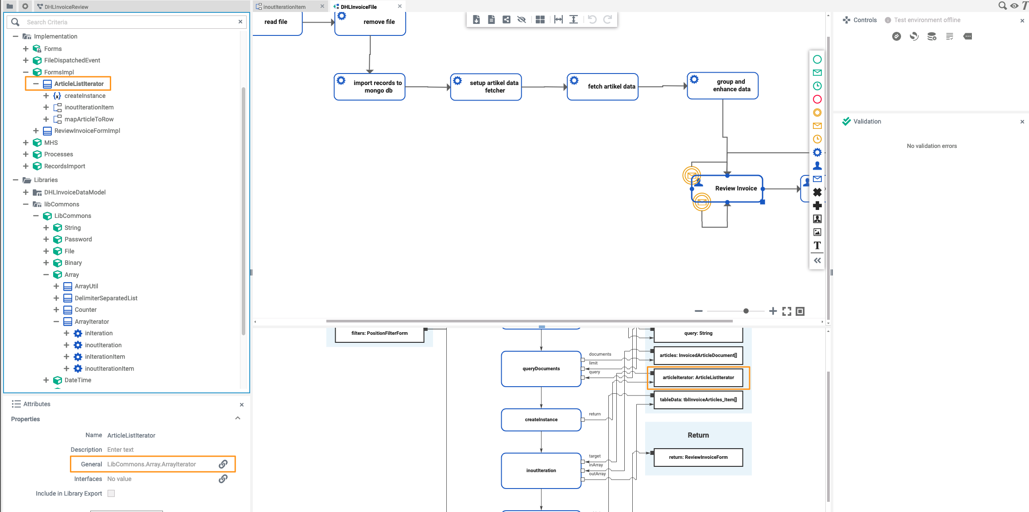Expand the Processes node in the tree
1029x512 pixels.
(x=25, y=154)
